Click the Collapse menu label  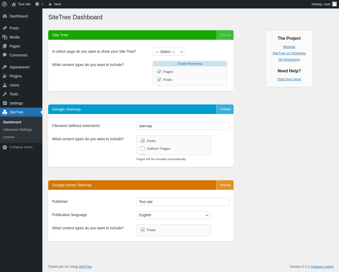[x=21, y=147]
